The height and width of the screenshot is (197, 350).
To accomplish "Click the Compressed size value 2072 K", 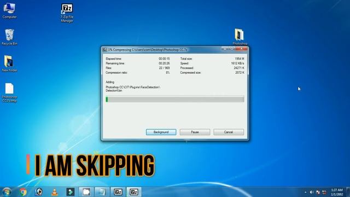I will [240, 73].
